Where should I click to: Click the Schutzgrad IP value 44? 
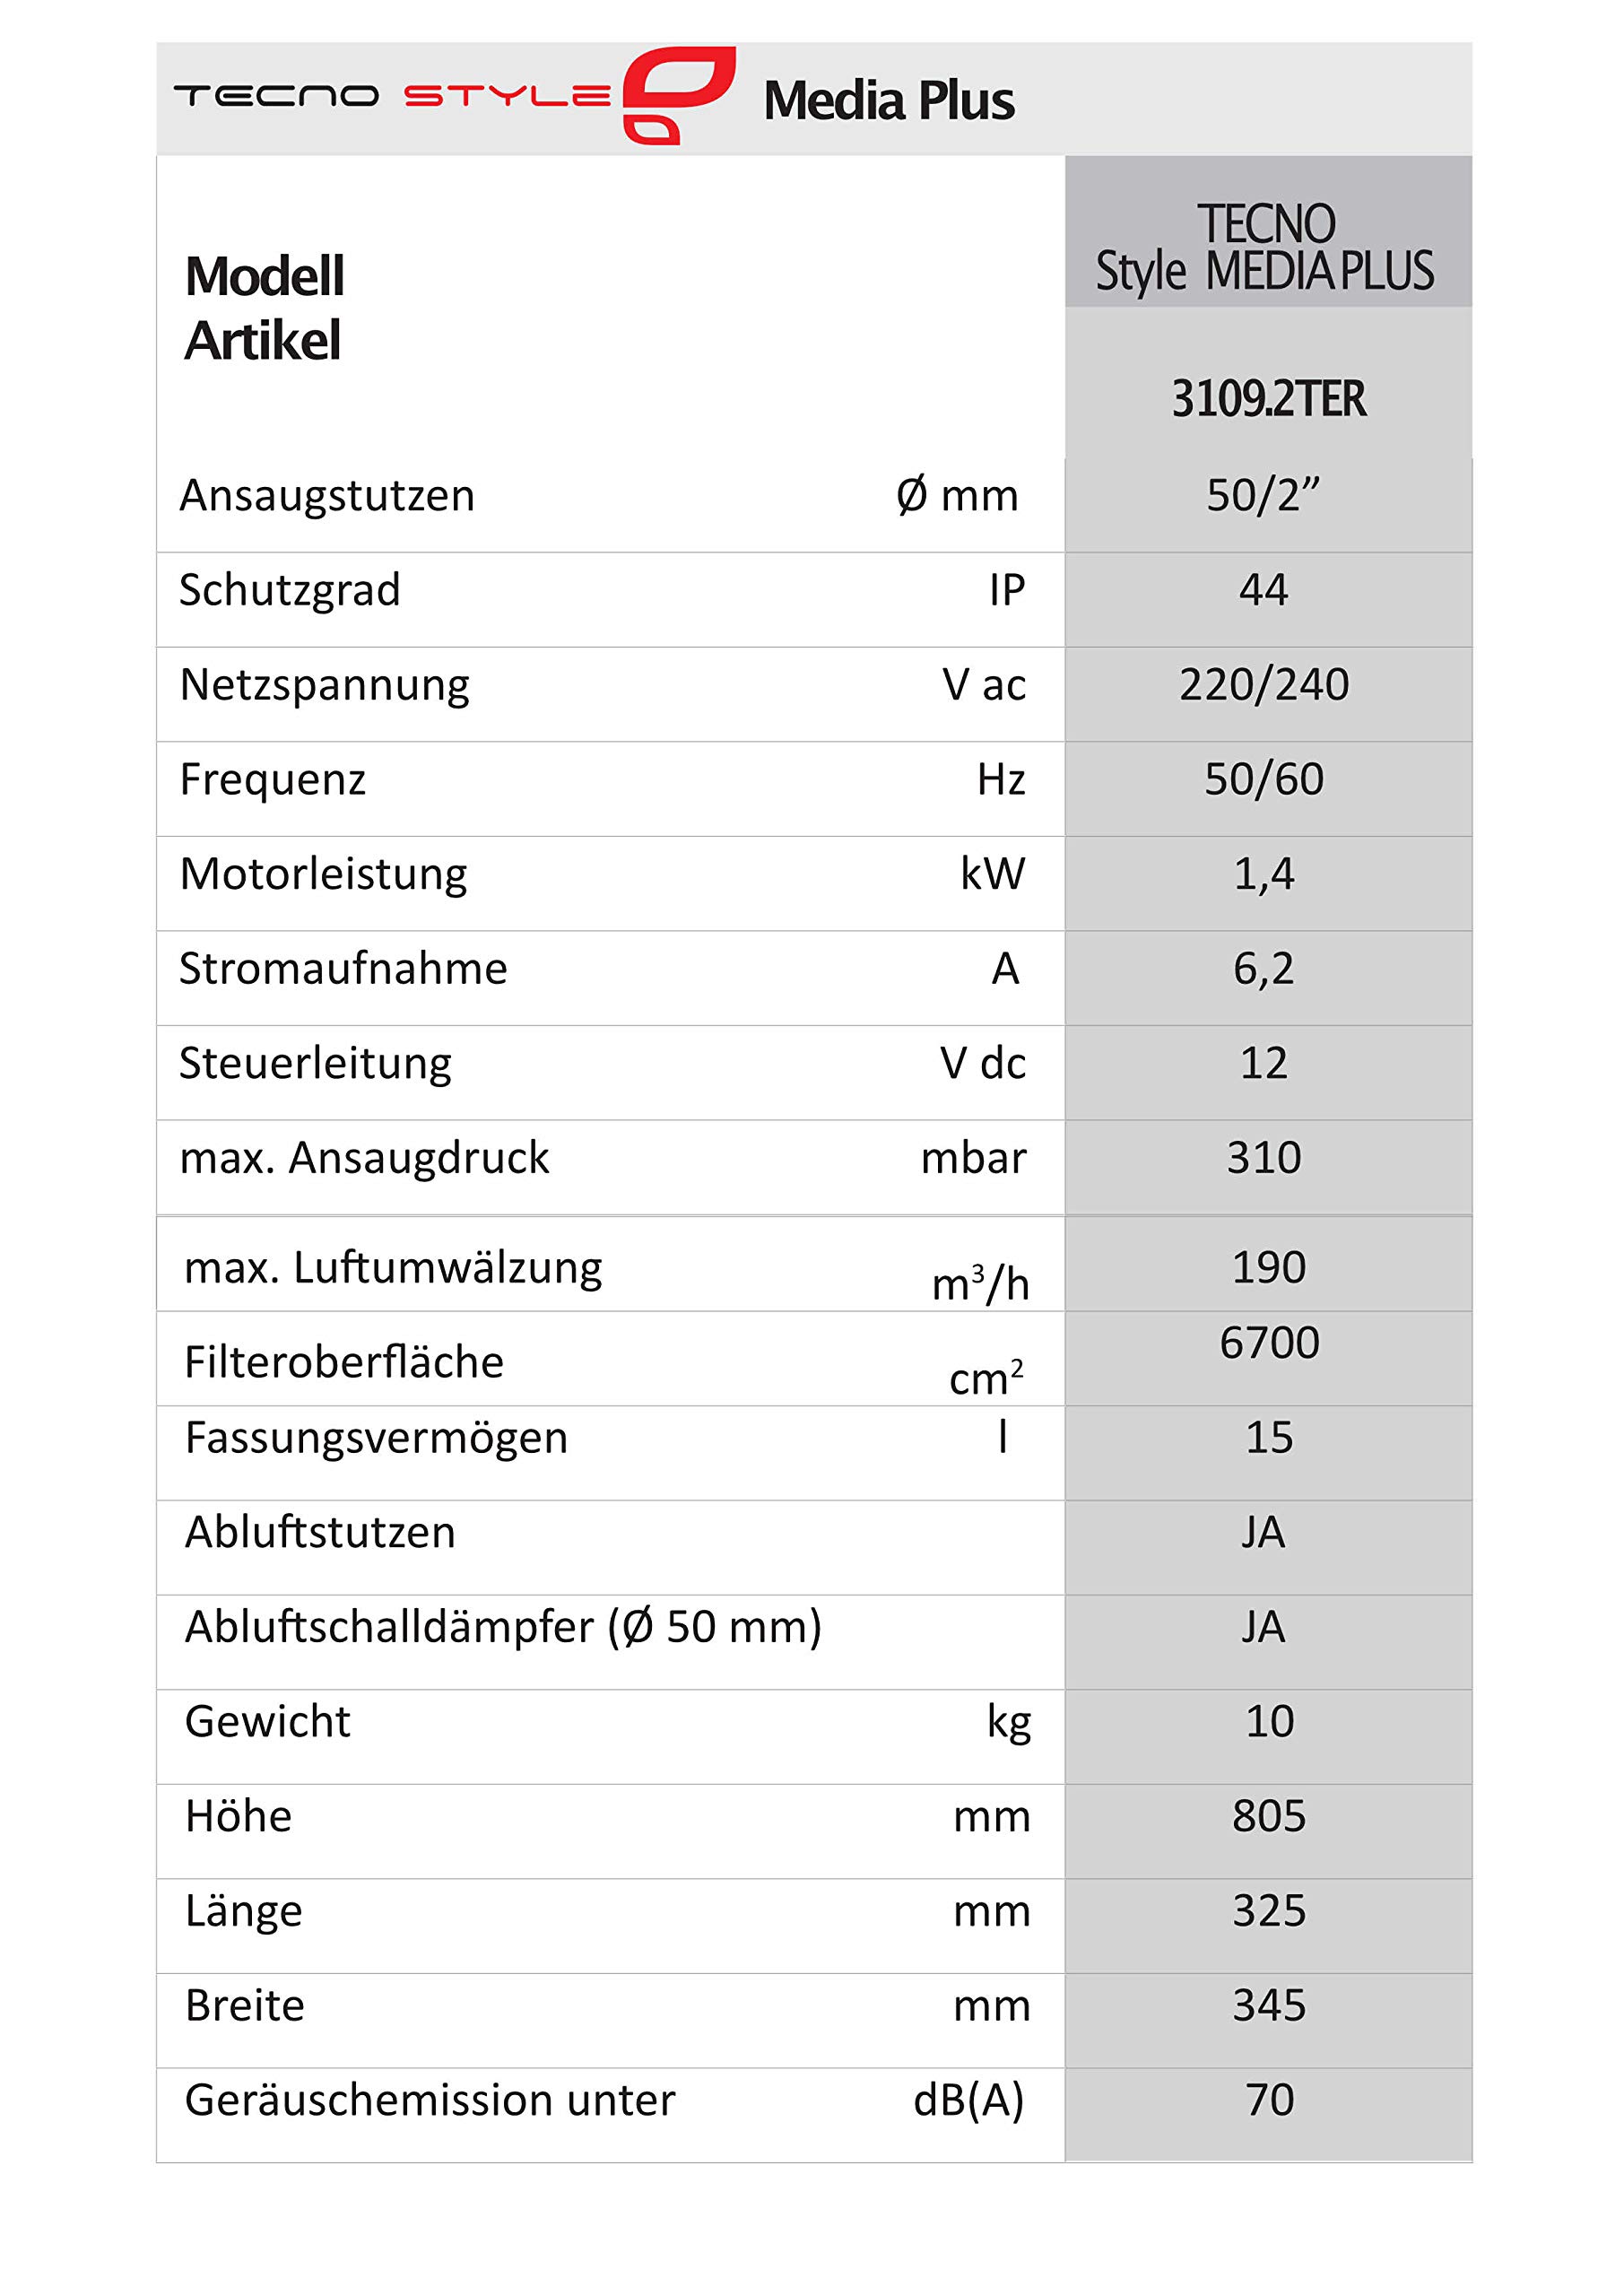click(x=1264, y=589)
